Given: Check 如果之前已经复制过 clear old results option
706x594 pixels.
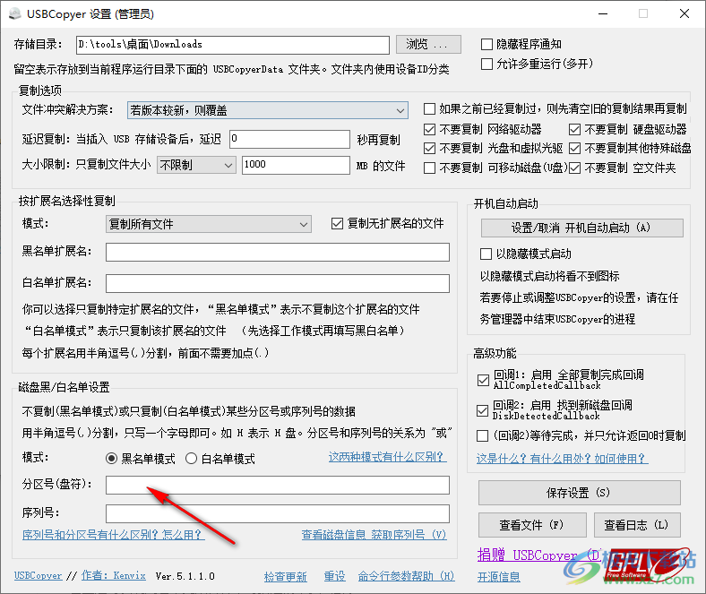Looking at the screenshot, I should (429, 109).
